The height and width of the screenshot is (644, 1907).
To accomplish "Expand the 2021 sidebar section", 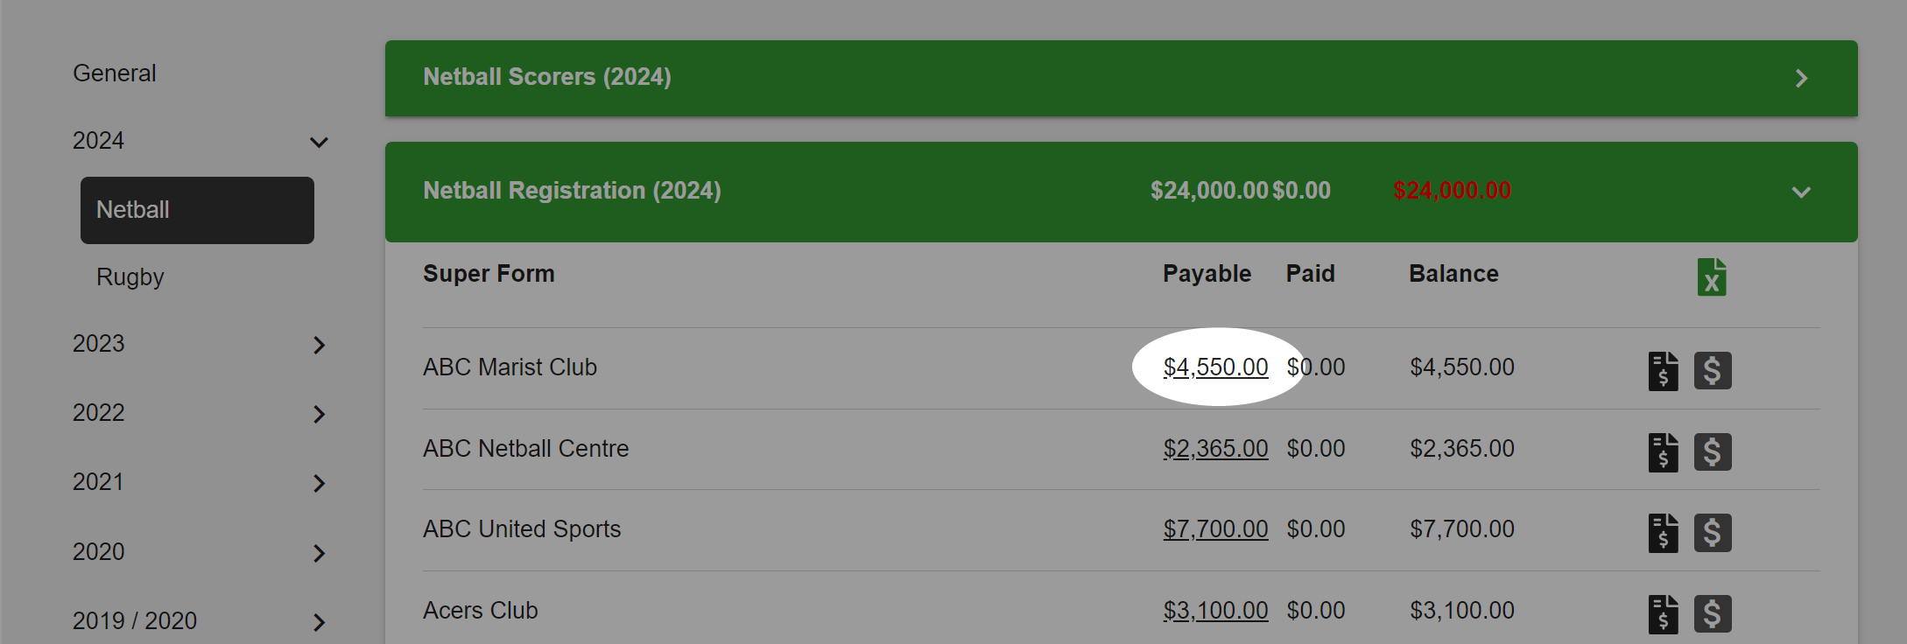I will coord(319,483).
